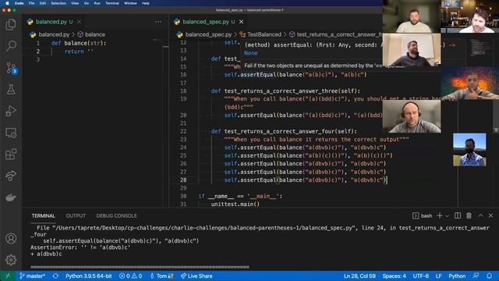This screenshot has height=281, width=499.
Task: Click the Live Share status bar button
Action: (196, 276)
